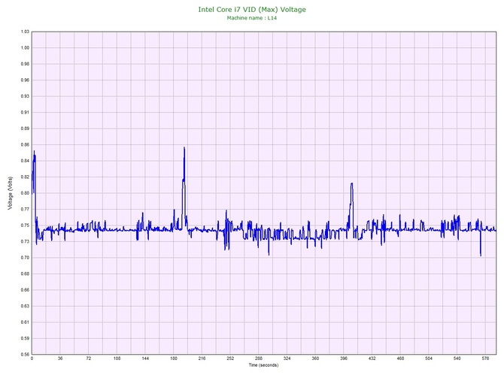Click the 144 seconds time axis label
Image resolution: width=504 pixels, height=378 pixels.
tap(145, 358)
